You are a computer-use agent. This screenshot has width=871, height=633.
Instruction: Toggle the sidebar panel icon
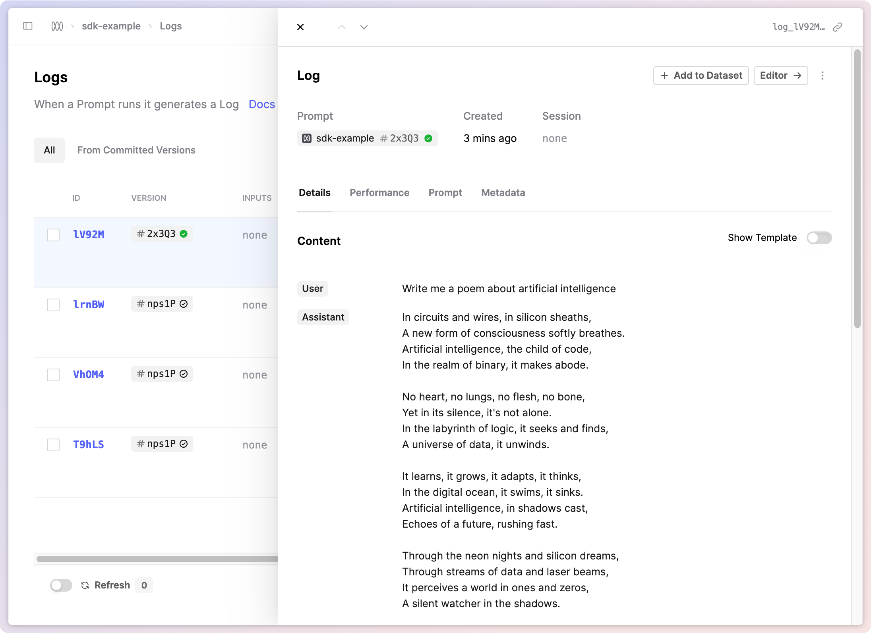point(28,26)
